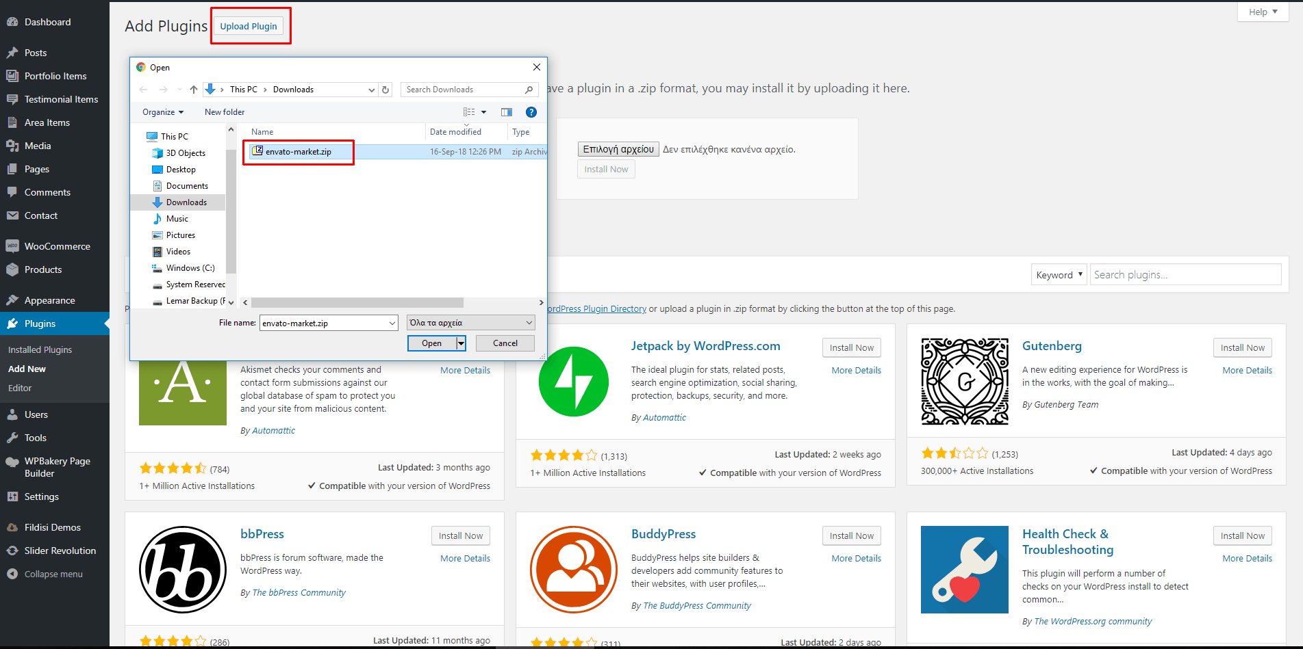Click the Contact envelope icon
The image size is (1303, 649).
pyautogui.click(x=12, y=215)
